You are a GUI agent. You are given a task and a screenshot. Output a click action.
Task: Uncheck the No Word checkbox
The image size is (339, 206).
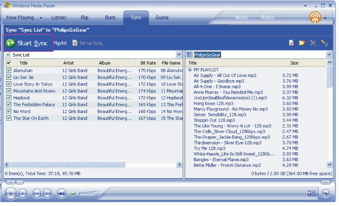click(8, 111)
